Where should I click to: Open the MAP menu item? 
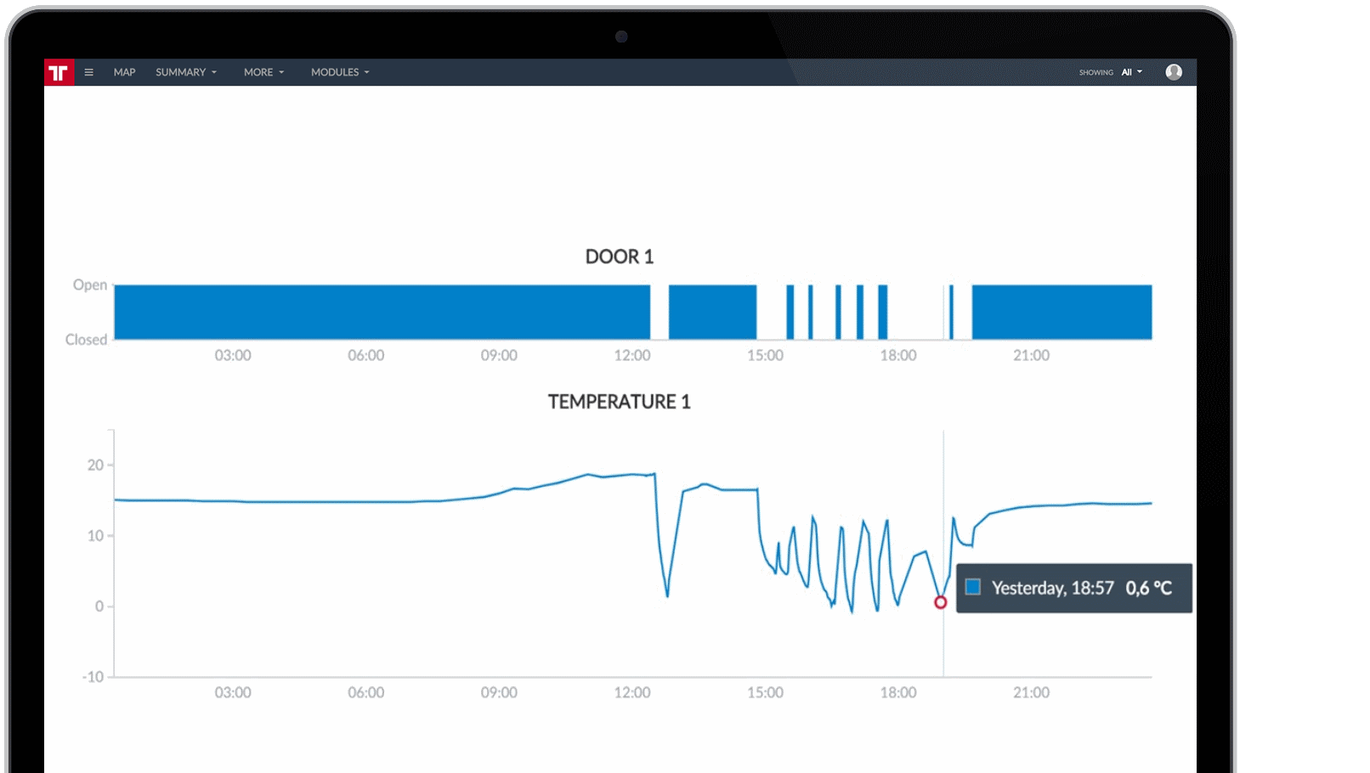(125, 72)
